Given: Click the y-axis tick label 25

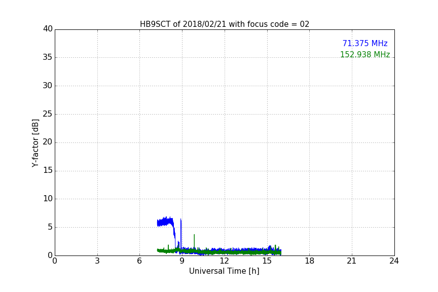Looking at the screenshot, I should pyautogui.click(x=48, y=114).
